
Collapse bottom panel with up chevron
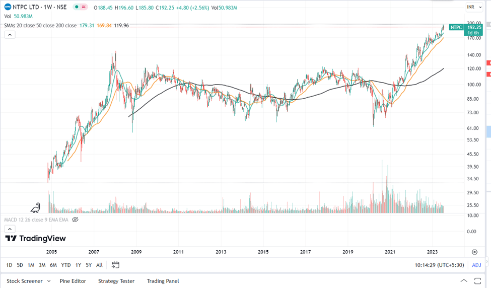point(464,281)
